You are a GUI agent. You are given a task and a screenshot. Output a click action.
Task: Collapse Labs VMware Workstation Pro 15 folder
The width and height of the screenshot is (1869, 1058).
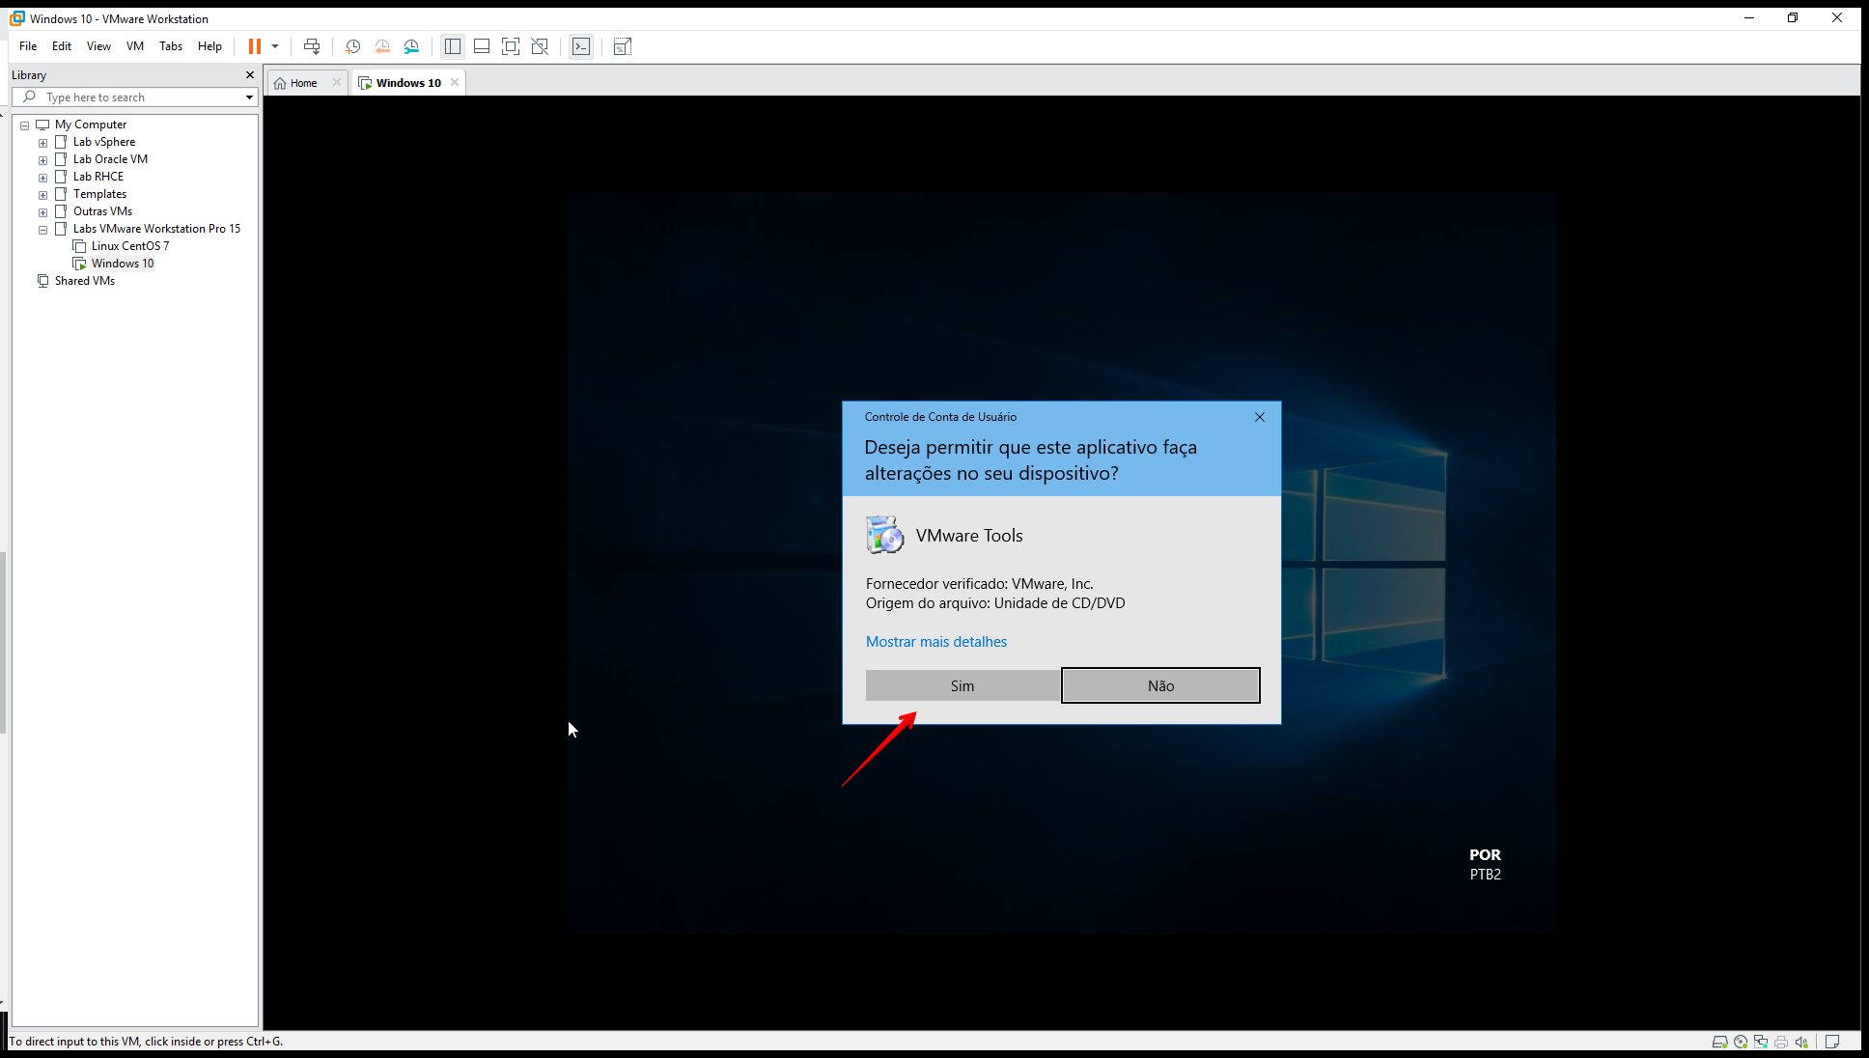coord(42,230)
